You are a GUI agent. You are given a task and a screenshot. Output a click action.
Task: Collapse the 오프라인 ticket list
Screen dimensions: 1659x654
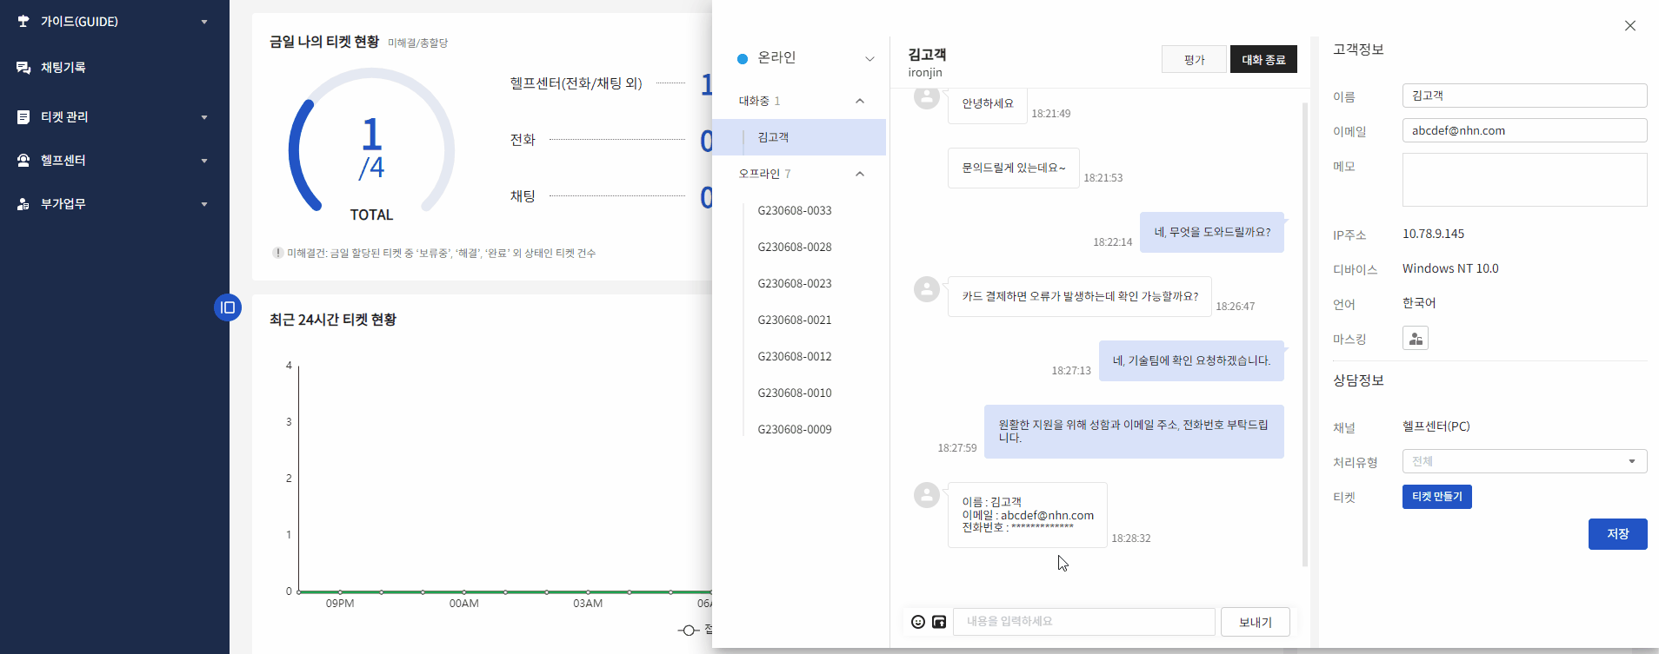(859, 174)
